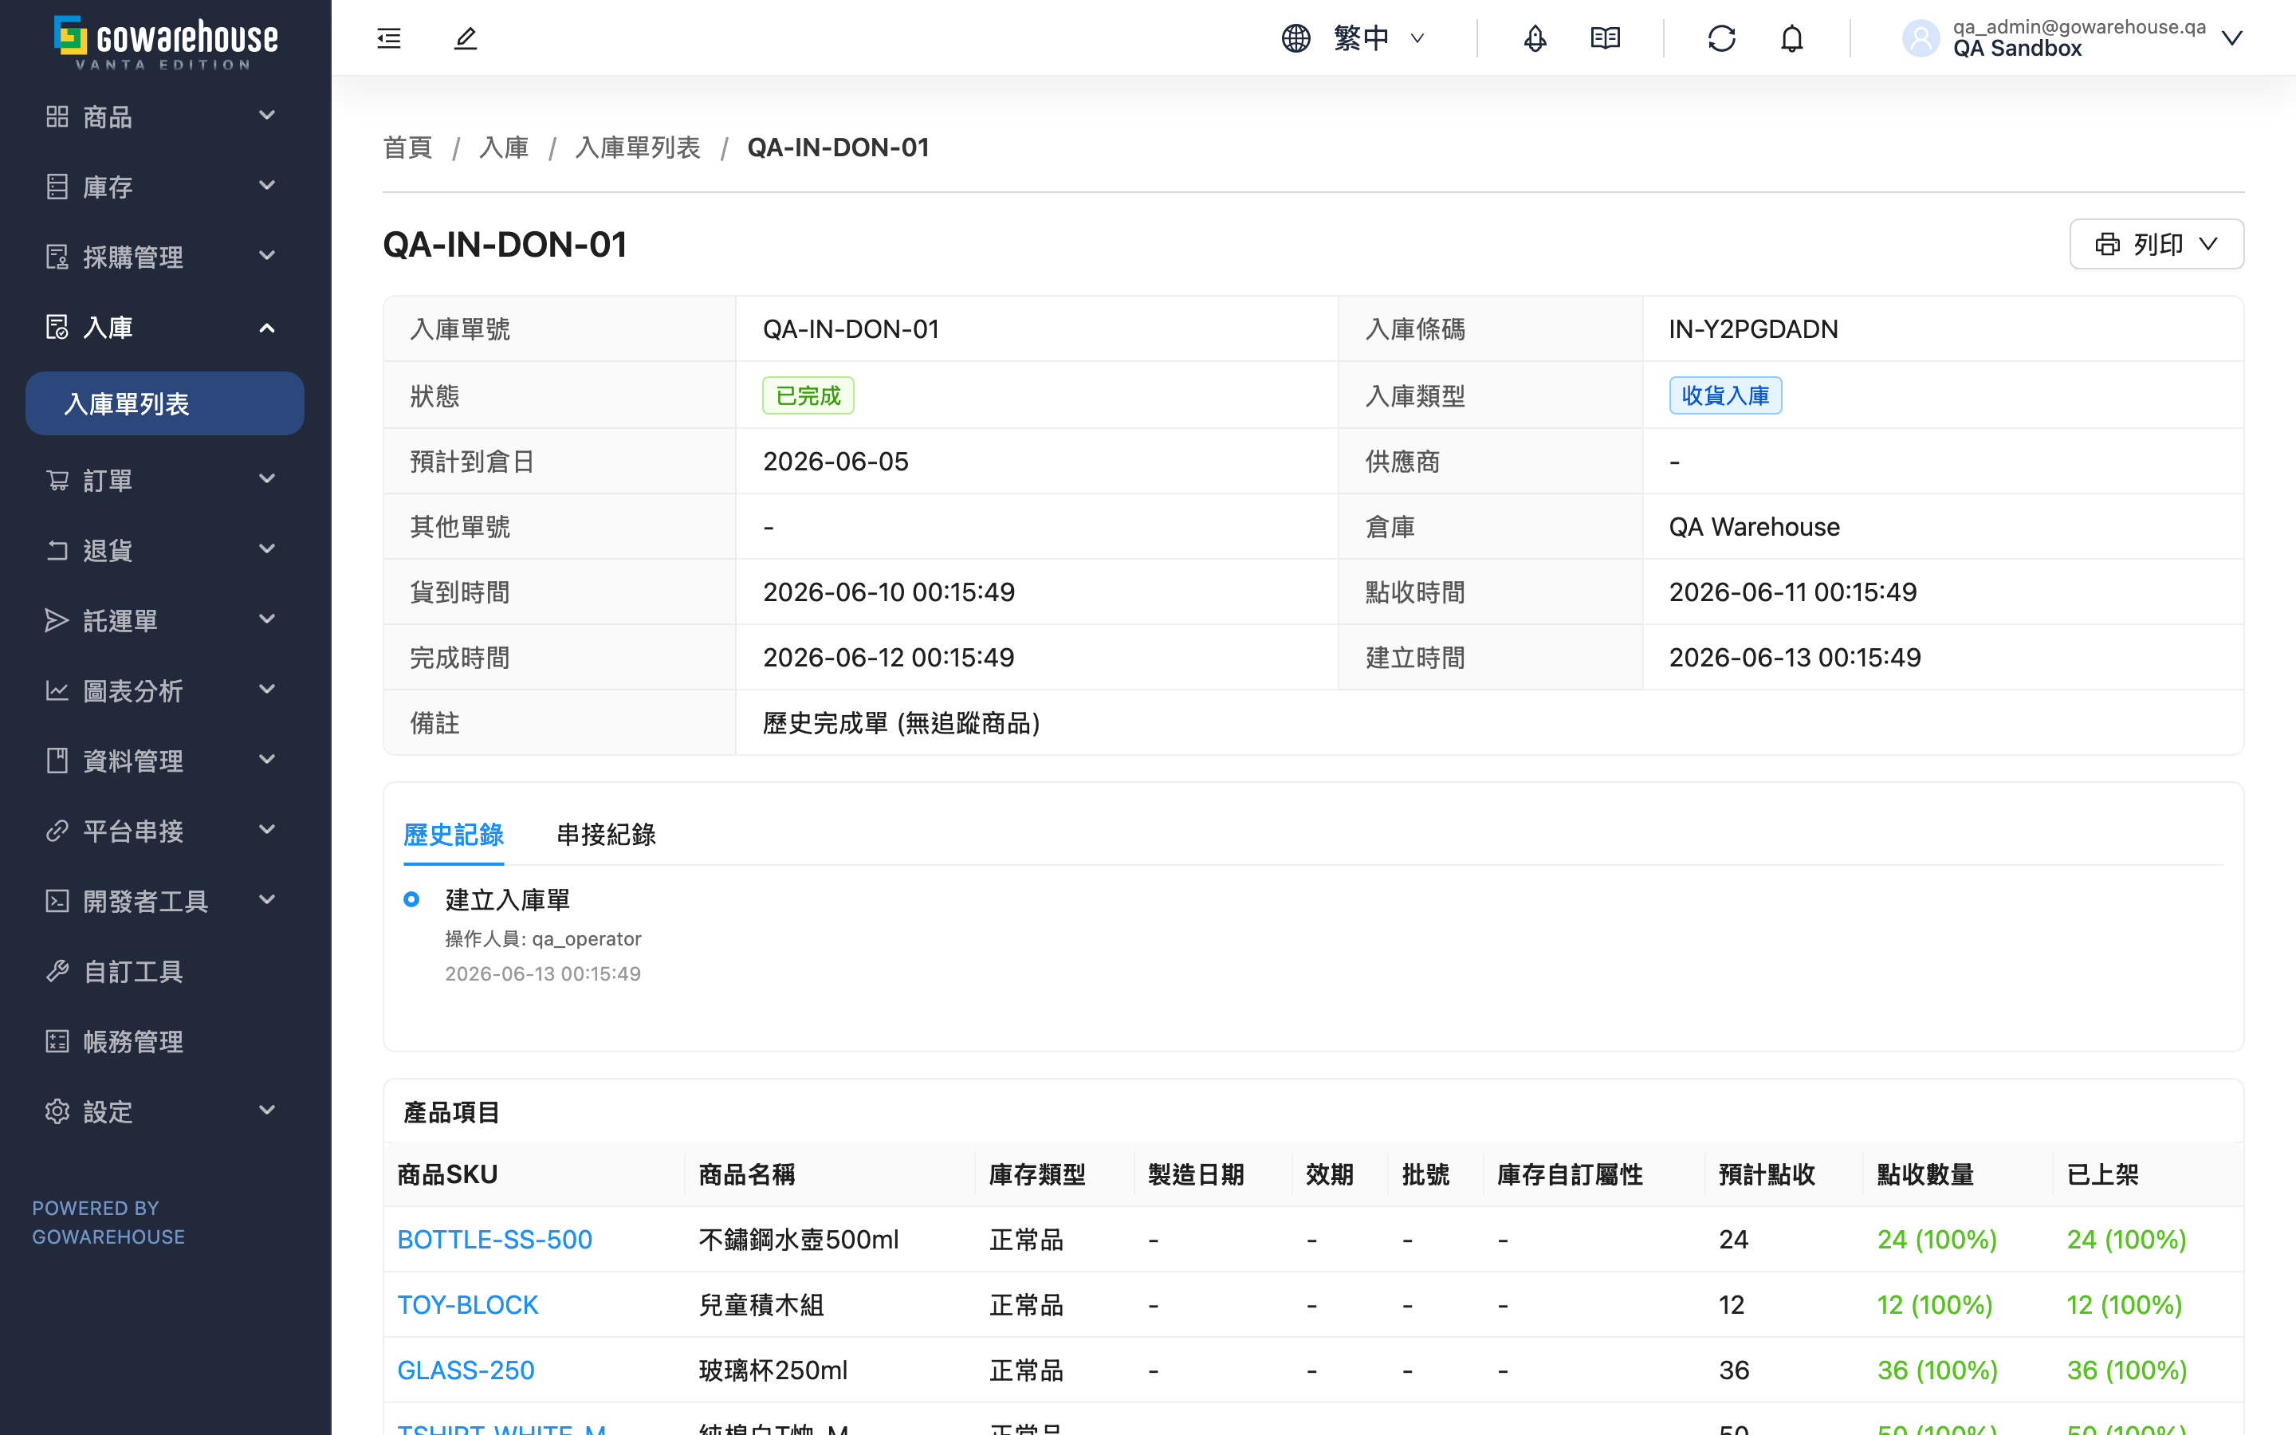This screenshot has width=2296, height=1435.
Task: Click the edit pencil icon in top bar
Action: pos(465,38)
